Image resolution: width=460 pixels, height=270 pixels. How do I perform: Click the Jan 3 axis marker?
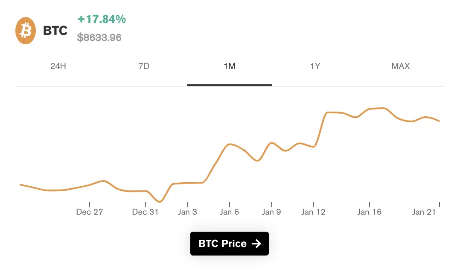[187, 212]
